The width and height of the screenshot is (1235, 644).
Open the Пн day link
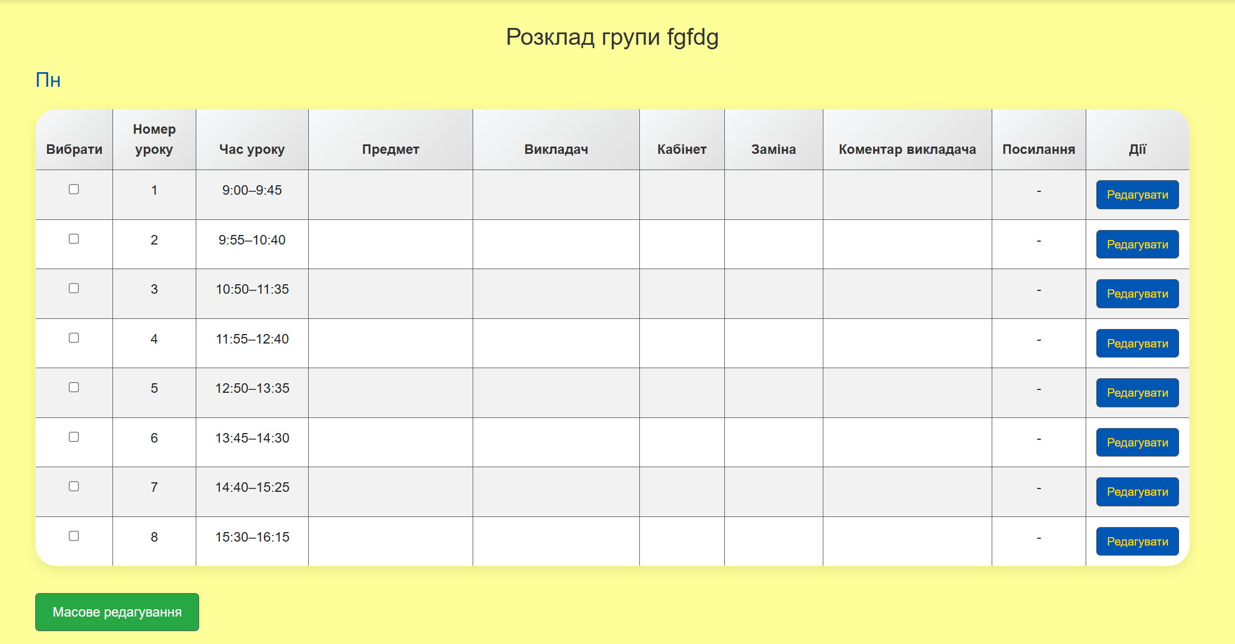pos(48,80)
